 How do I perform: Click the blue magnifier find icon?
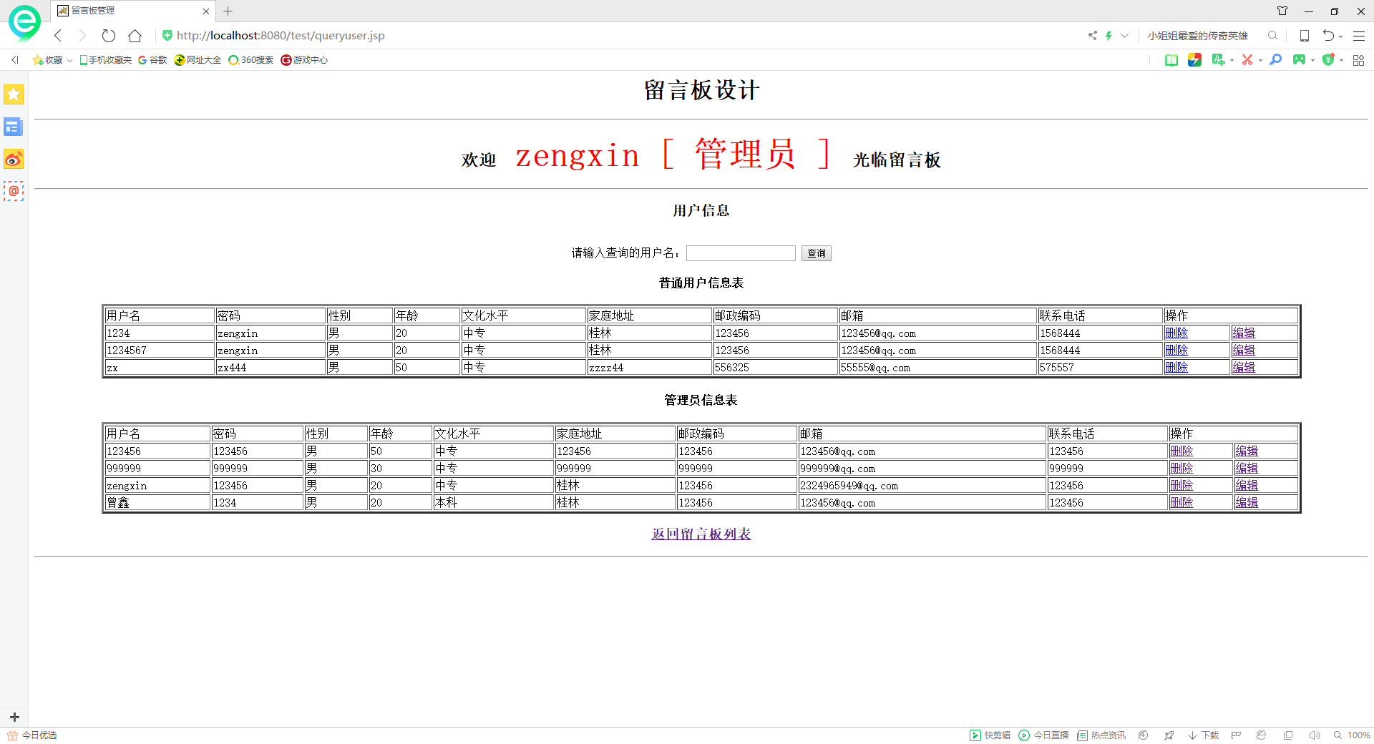pos(1275,60)
